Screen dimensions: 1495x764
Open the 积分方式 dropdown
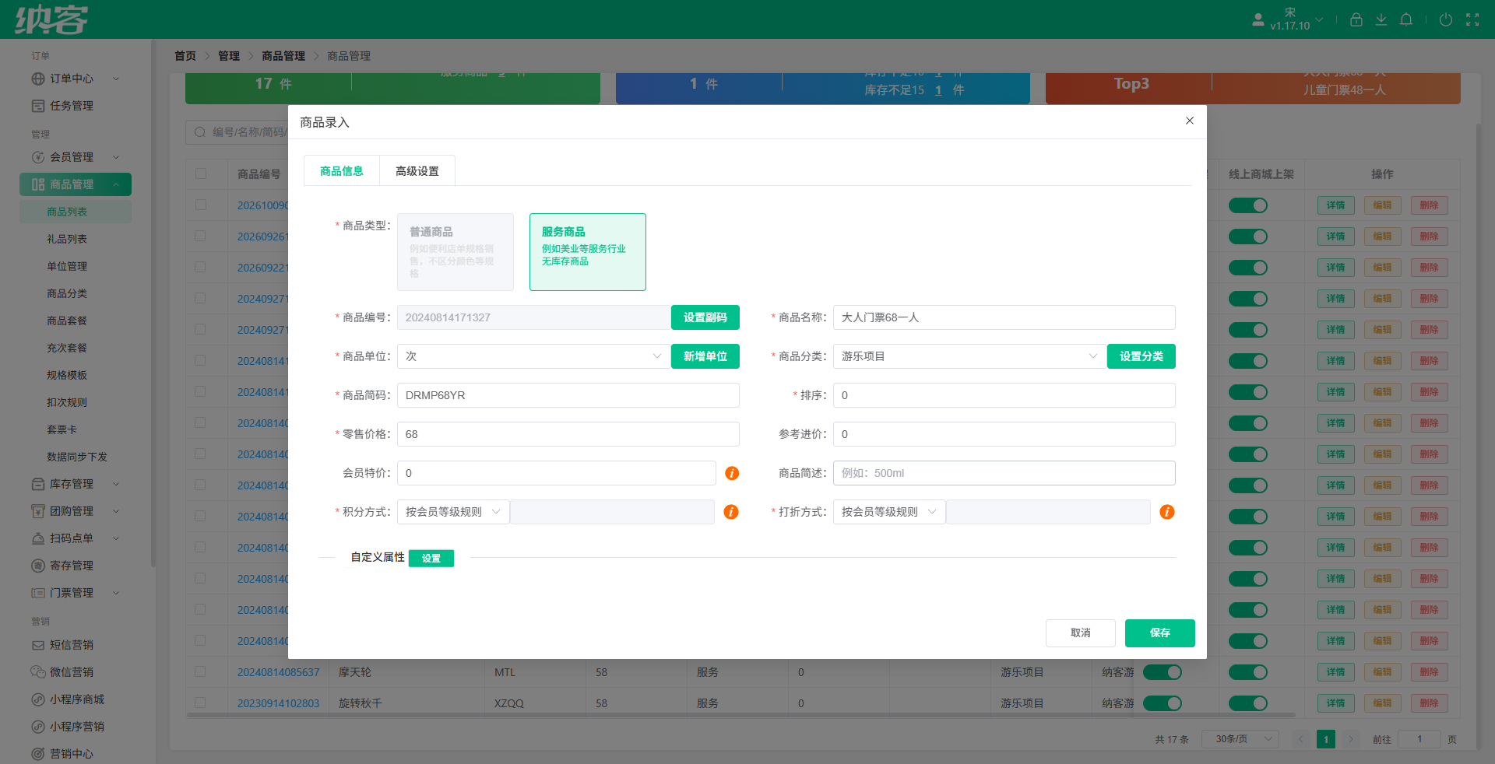pyautogui.click(x=453, y=512)
